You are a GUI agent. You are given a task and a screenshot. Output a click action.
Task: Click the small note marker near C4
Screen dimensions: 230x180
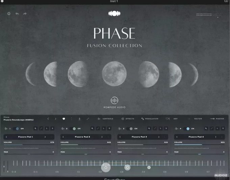(x=149, y=168)
